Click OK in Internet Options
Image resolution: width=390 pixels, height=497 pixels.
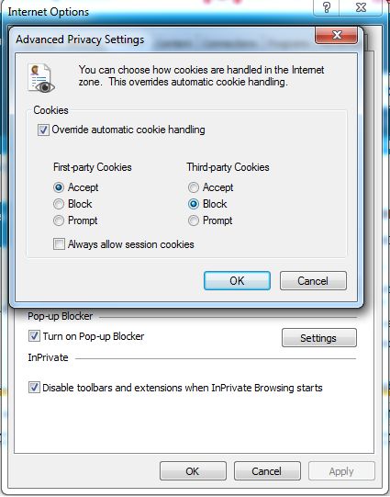(x=193, y=471)
